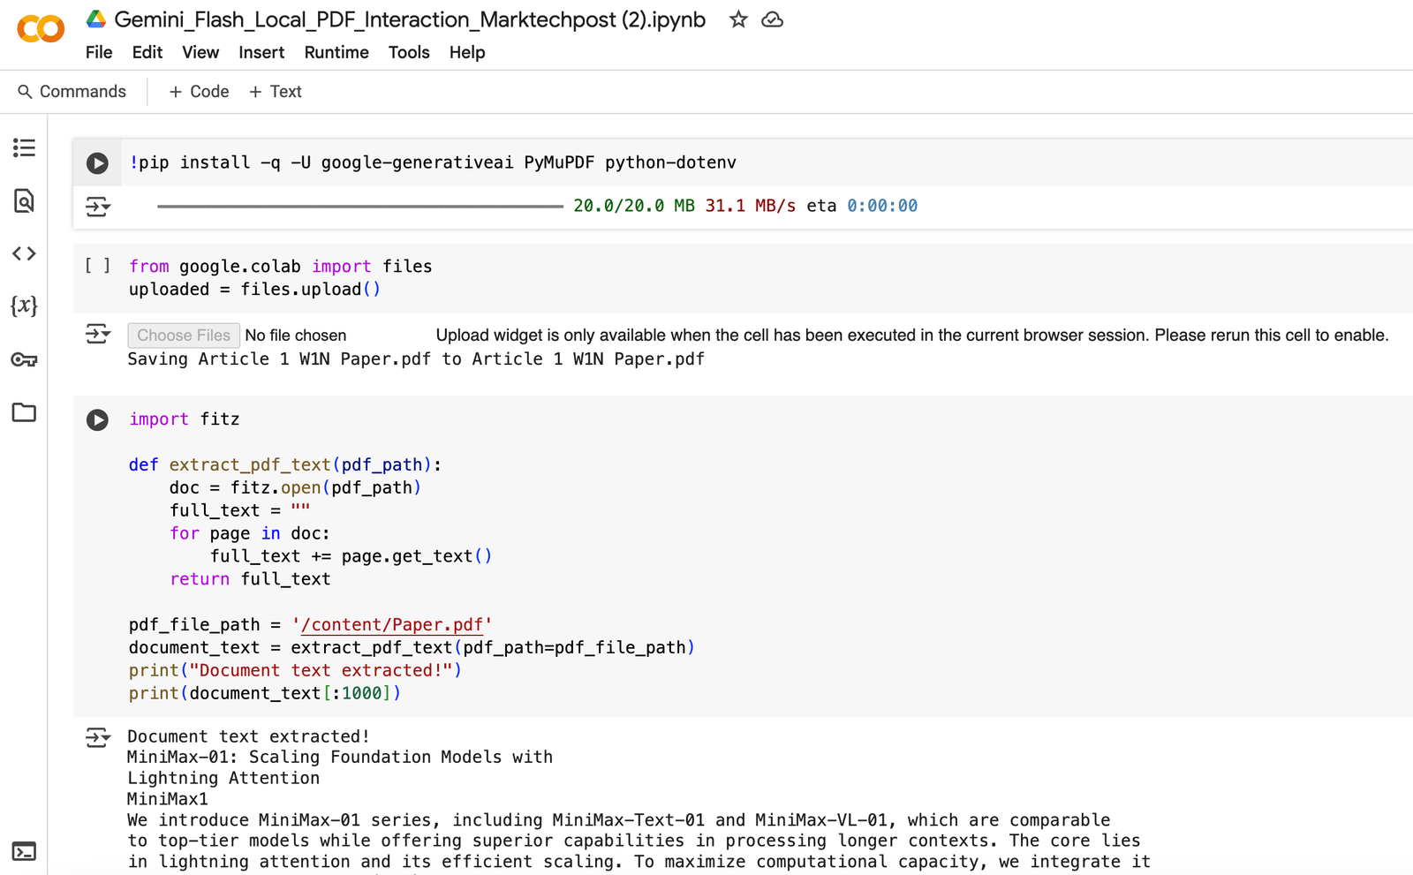Open the Code snippets sidebar icon
The image size is (1413, 875).
click(24, 253)
